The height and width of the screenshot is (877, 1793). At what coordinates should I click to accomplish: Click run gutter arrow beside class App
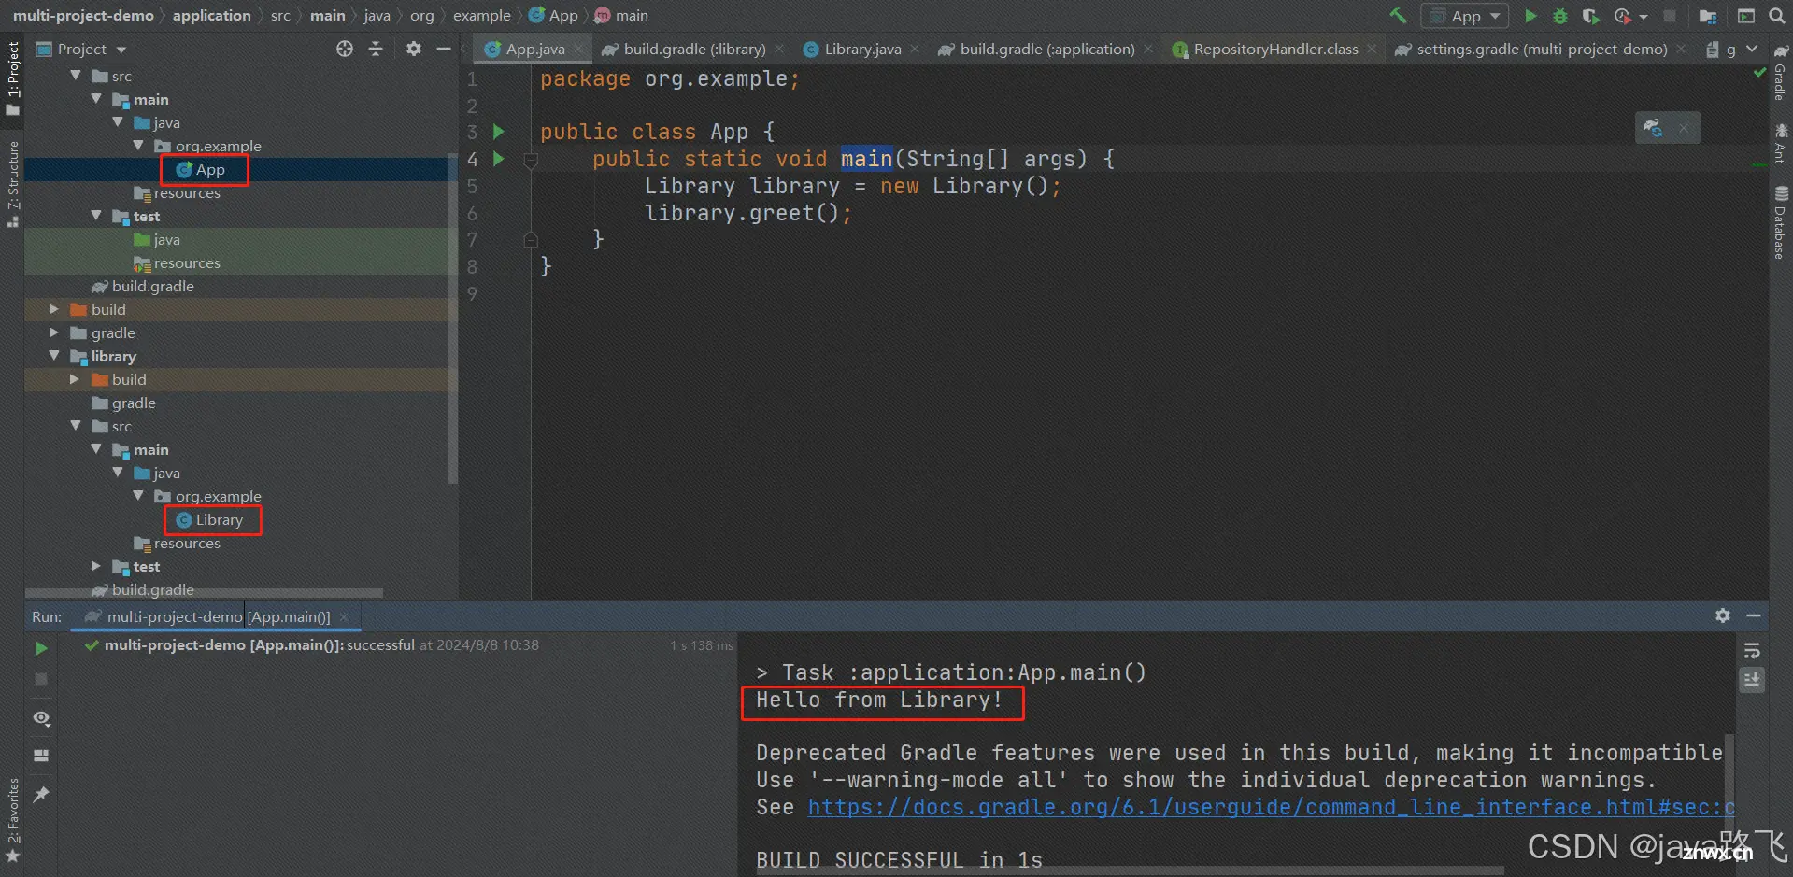pos(499,132)
